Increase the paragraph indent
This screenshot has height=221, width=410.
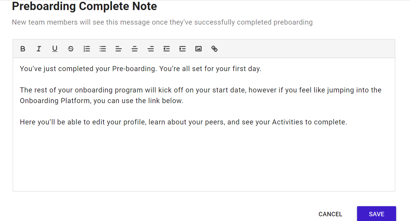pos(182,49)
